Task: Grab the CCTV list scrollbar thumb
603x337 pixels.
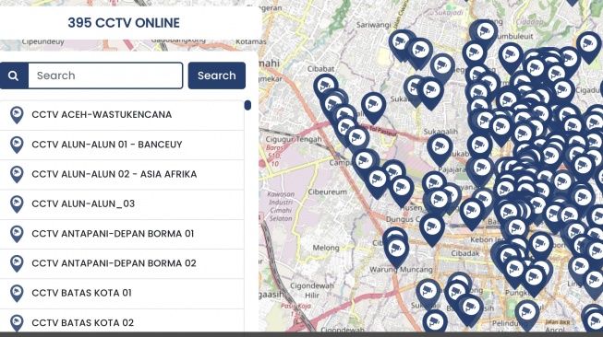Action: coord(247,105)
